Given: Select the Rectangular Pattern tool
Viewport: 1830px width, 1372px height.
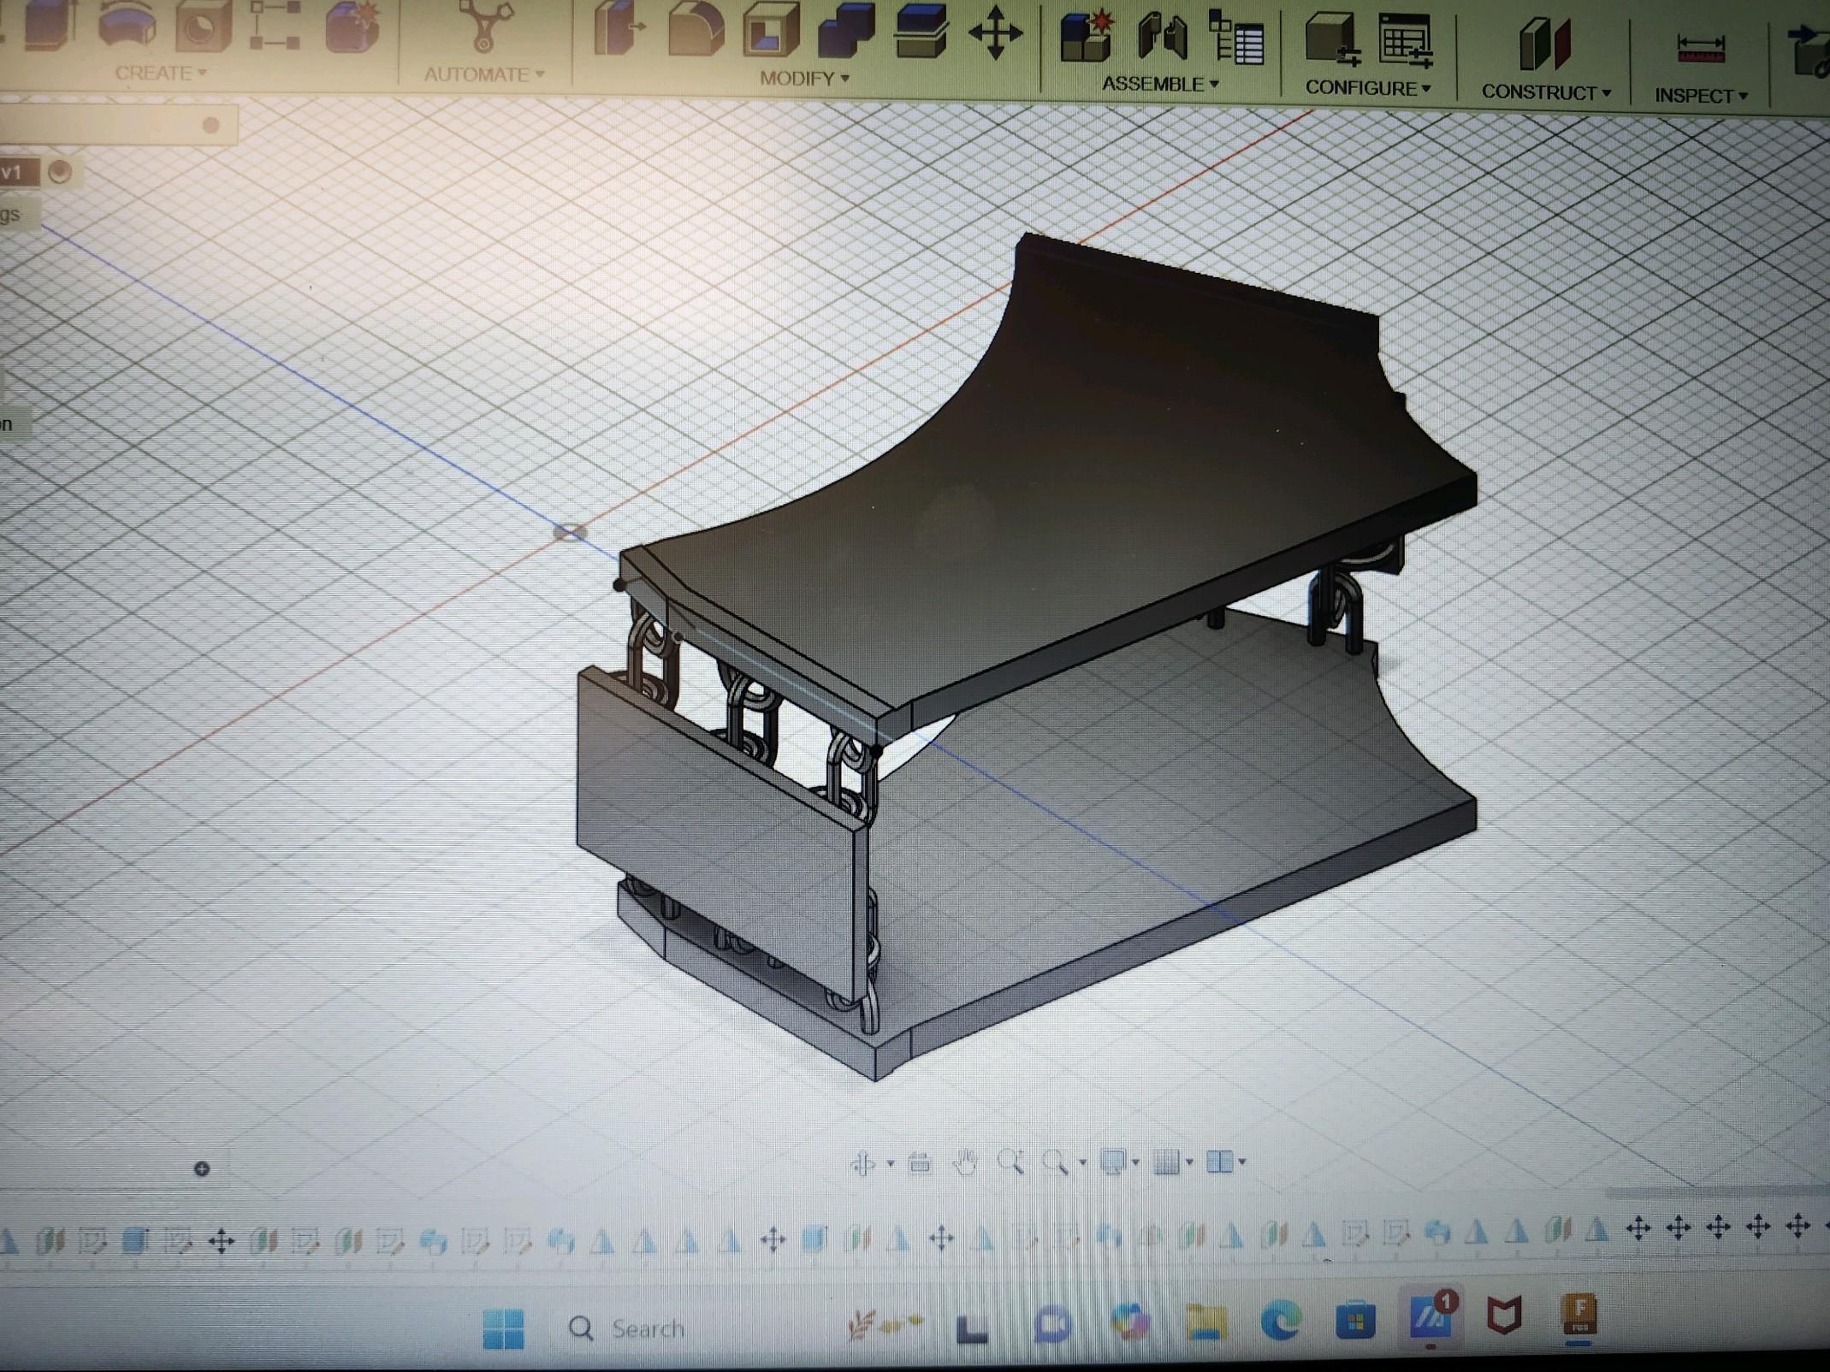Looking at the screenshot, I should (x=275, y=24).
